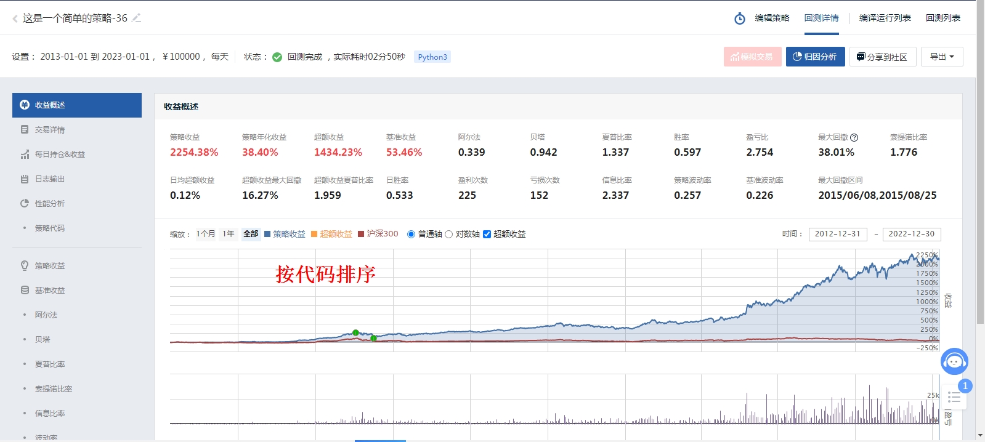Screen dimensions: 985x442
Task: Click the list icon with the notification badge
Action: [x=954, y=397]
